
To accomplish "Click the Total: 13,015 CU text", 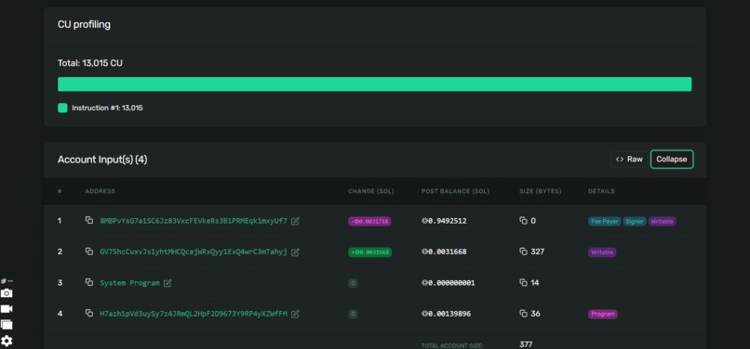I will 90,63.
